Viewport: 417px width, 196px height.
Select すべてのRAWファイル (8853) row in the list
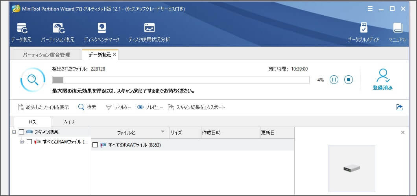coord(193,145)
